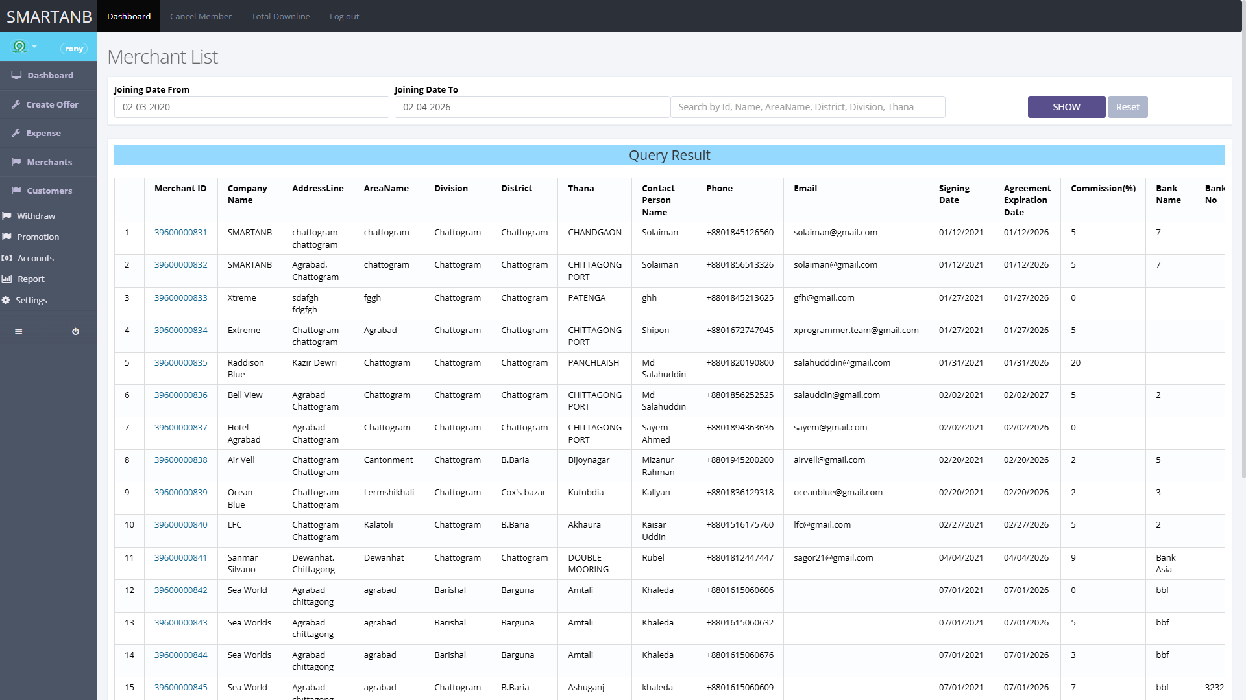Click the sidebar hamburger menu icon
Image resolution: width=1246 pixels, height=700 pixels.
18,331
